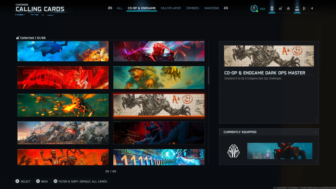
Task: Select the binary digits calling card
Action: tap(159, 157)
